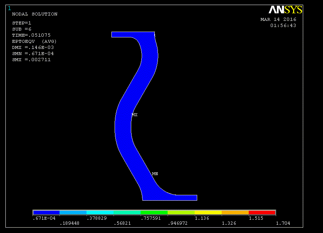Click the yellow legend color band
Screen dimensions: 323x233
pos(208,213)
